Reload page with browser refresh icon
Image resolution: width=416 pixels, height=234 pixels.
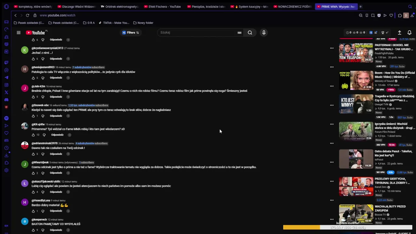pyautogui.click(x=27, y=15)
